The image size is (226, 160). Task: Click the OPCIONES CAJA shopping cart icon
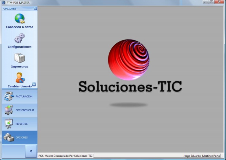[x=9, y=110]
